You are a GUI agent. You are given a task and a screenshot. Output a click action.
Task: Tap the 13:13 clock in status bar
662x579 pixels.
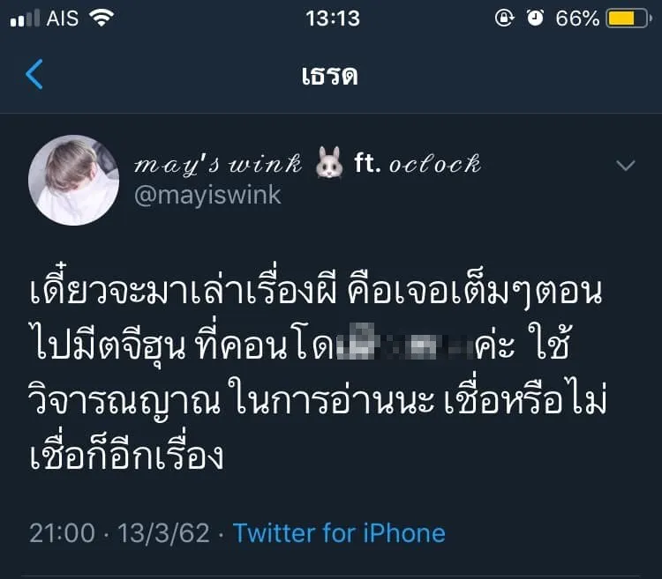coord(333,19)
